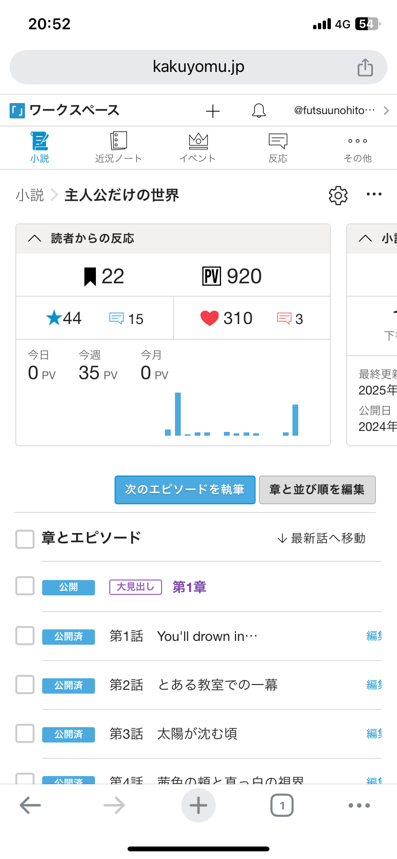Check the 第1章 row checkbox
The height and width of the screenshot is (859, 397).
[x=25, y=586]
